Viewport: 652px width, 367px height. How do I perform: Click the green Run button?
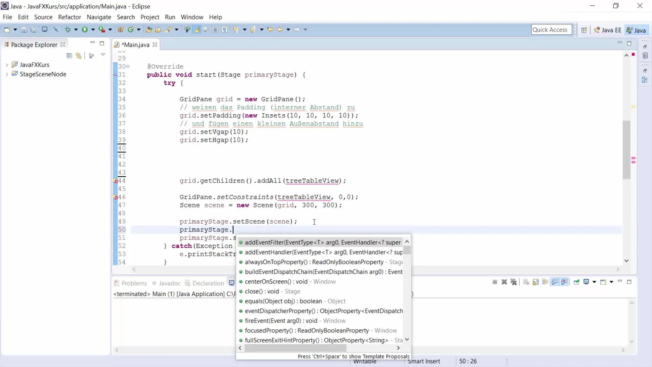tap(85, 30)
